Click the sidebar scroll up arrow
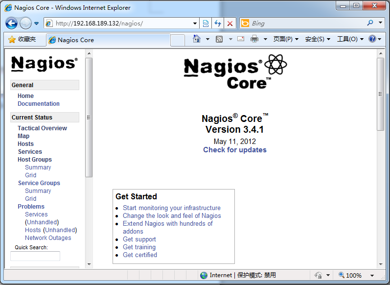390x285 pixels. 89,53
